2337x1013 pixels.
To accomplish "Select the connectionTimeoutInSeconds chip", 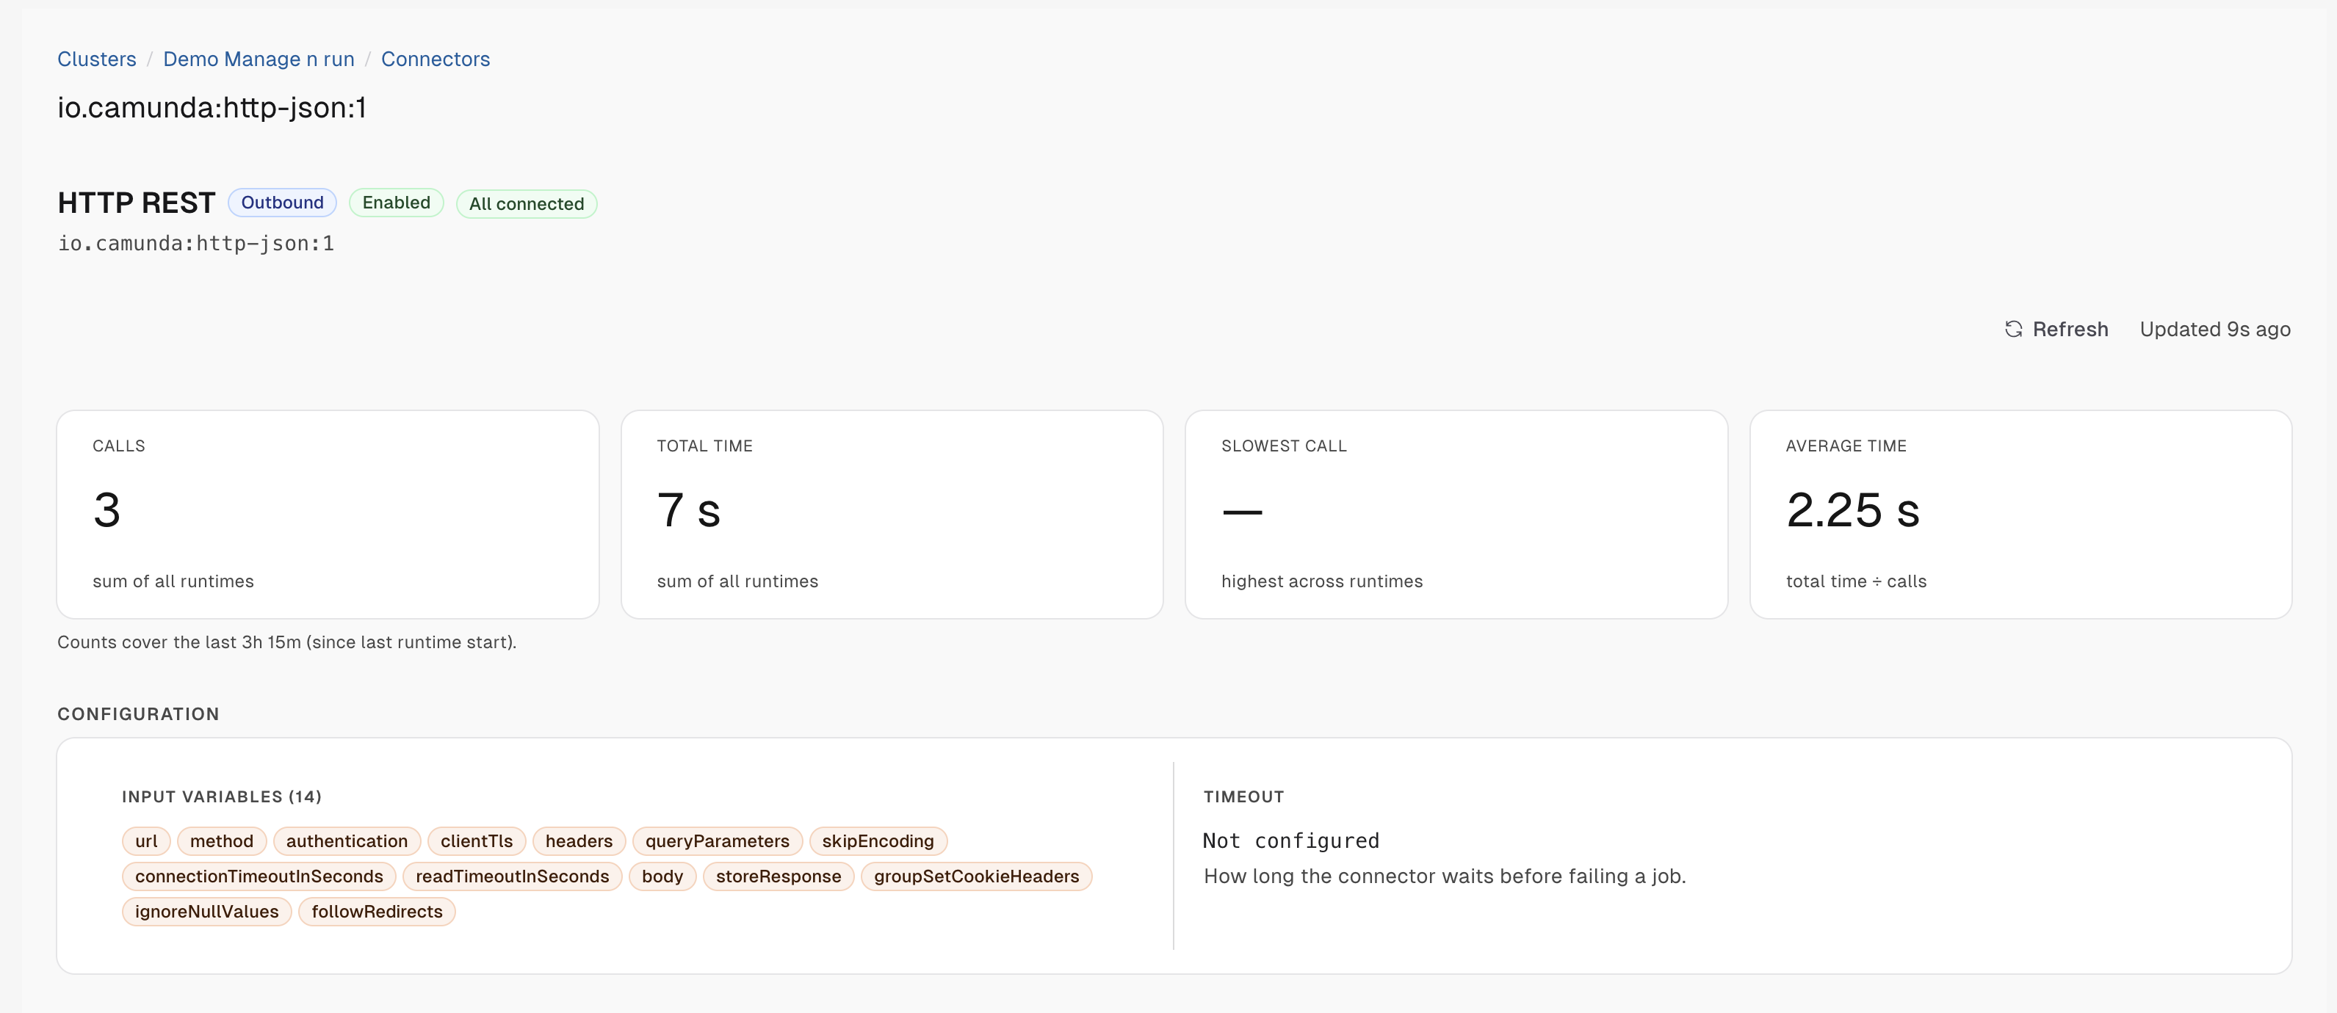I will (259, 876).
